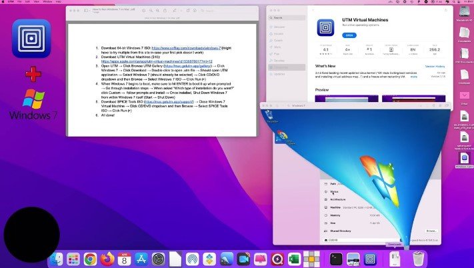
Task: Click 'more' in What's New text
Action: [x=413, y=77]
